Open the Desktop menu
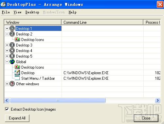This screenshot has height=124, width=164. (x=32, y=12)
